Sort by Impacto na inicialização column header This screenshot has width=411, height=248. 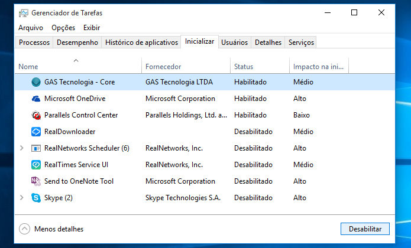pyautogui.click(x=319, y=66)
